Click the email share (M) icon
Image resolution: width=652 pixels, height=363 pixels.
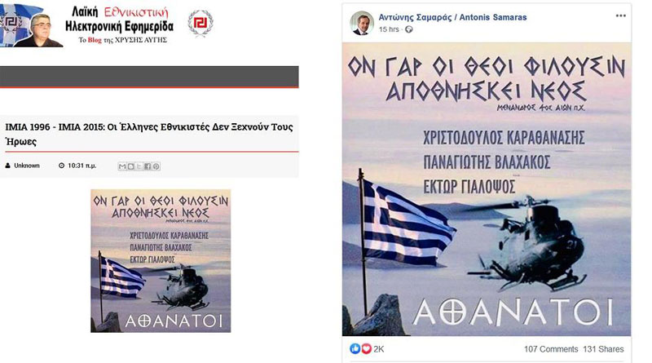pyautogui.click(x=122, y=166)
